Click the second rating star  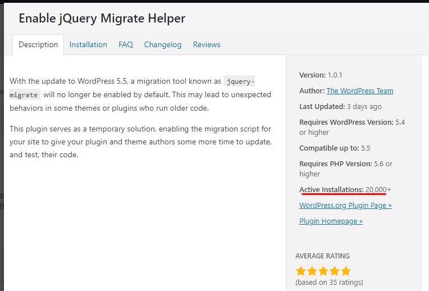click(x=312, y=271)
